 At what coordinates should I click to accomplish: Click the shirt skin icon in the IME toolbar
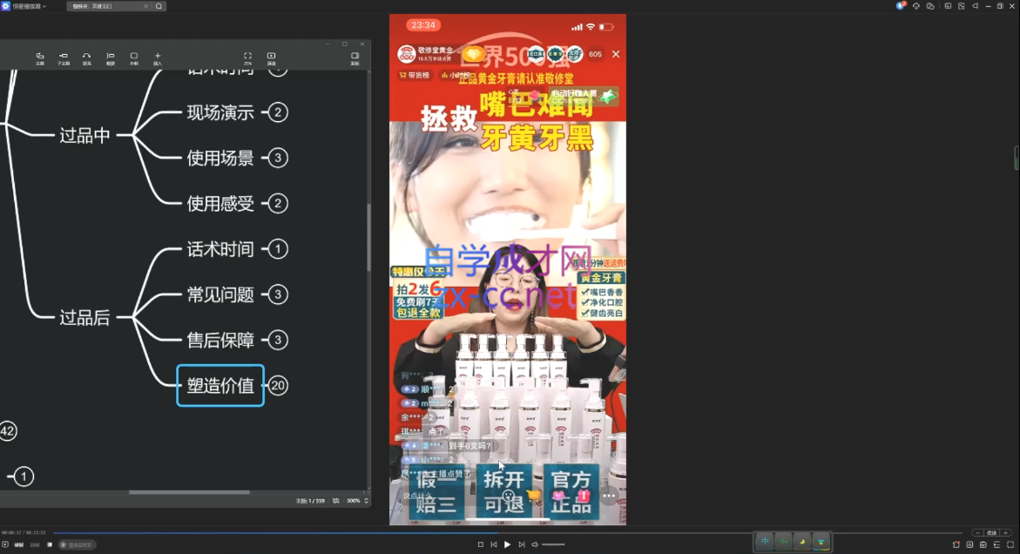click(x=821, y=541)
